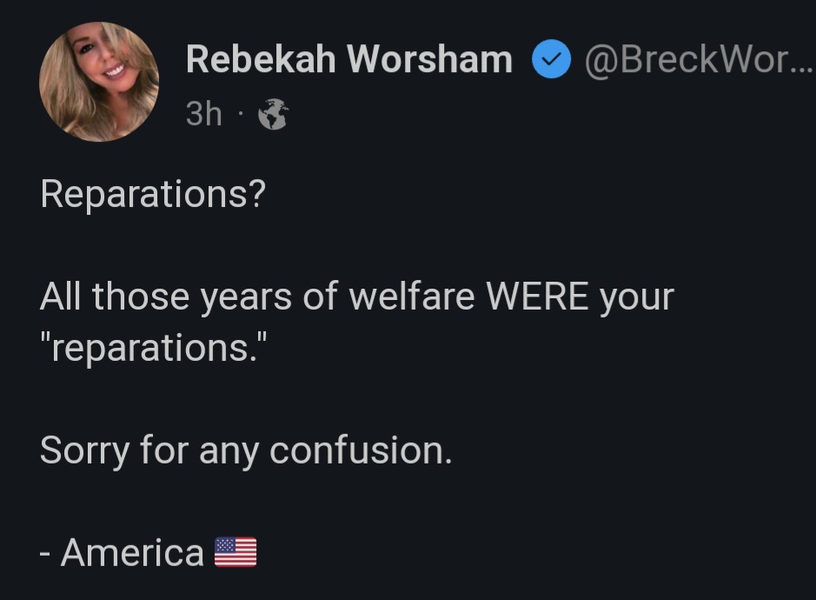Click the capitalized word "WERE"
Screen dimensions: 816x600
[x=535, y=297]
